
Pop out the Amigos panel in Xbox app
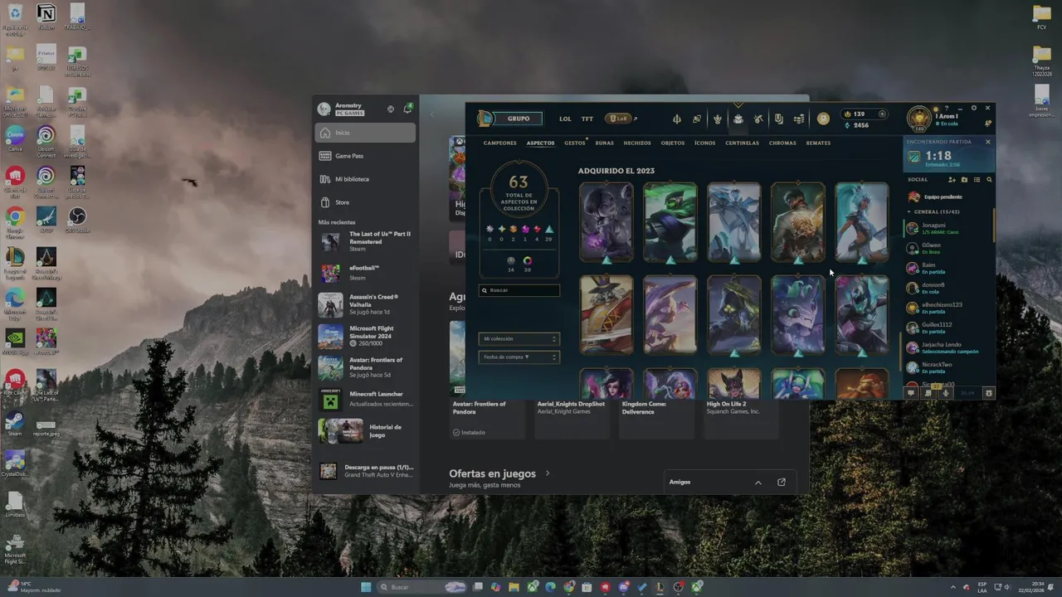[781, 482]
